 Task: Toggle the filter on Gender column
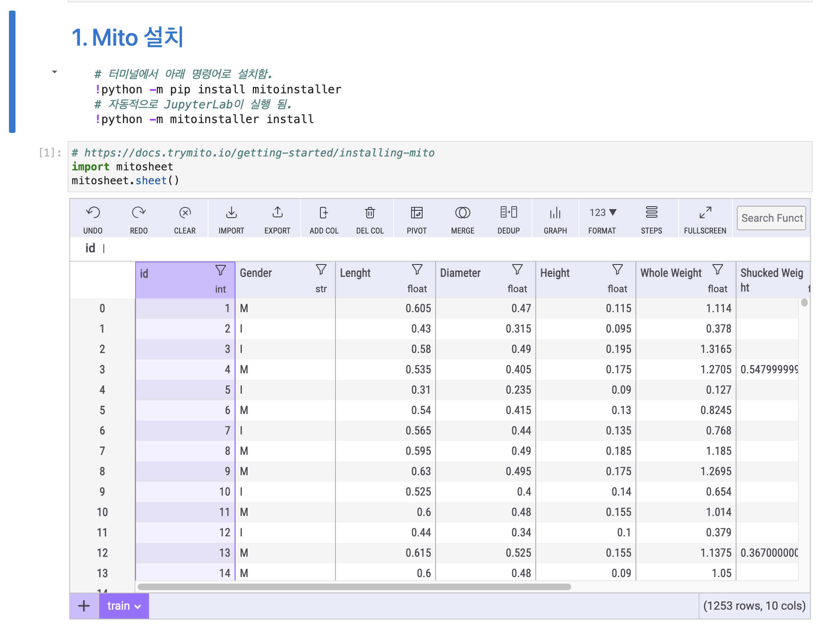[321, 269]
